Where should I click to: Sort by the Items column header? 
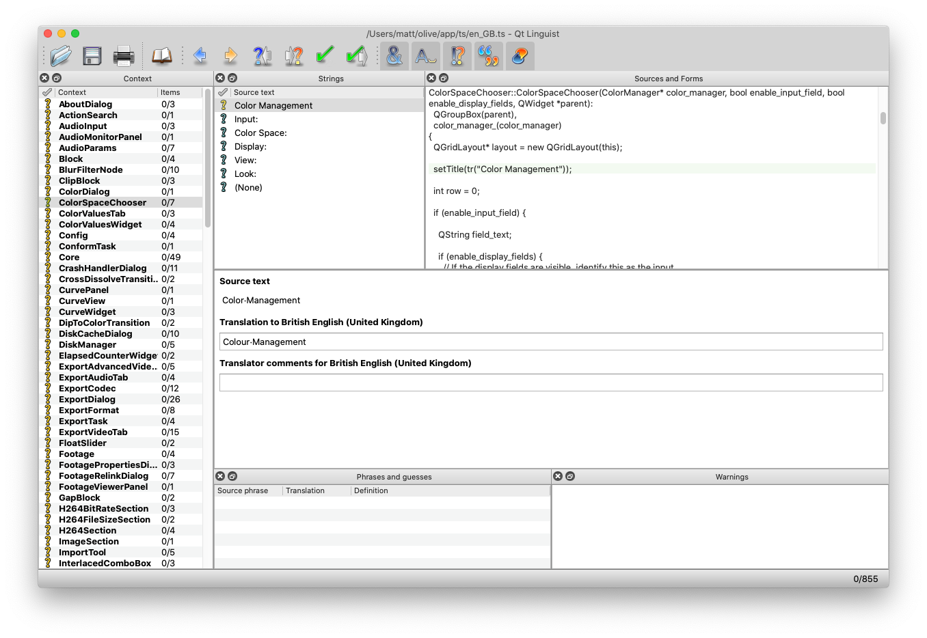pyautogui.click(x=180, y=92)
